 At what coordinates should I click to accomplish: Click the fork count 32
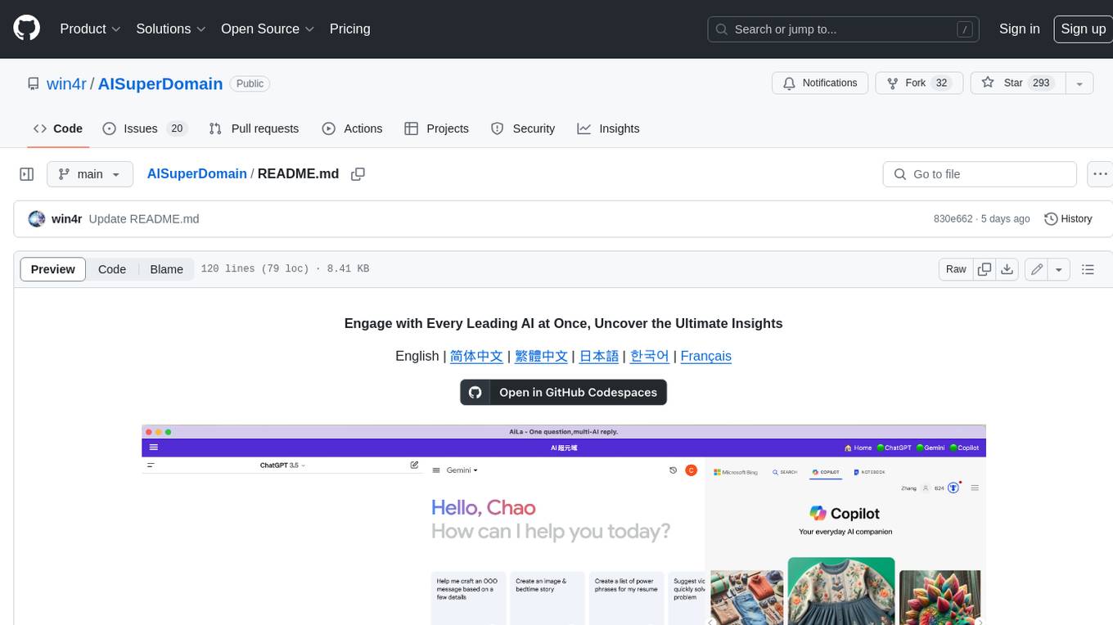click(x=941, y=83)
